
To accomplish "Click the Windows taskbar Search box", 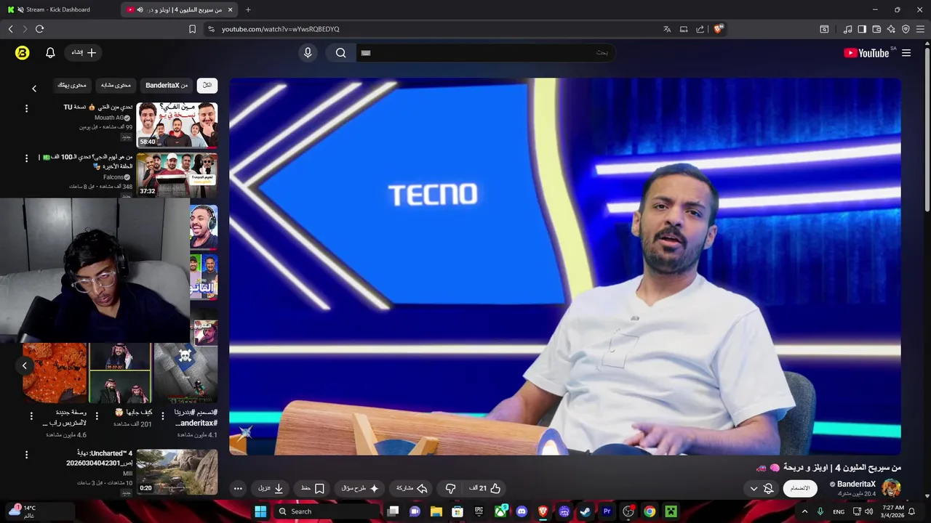I will pyautogui.click(x=327, y=511).
